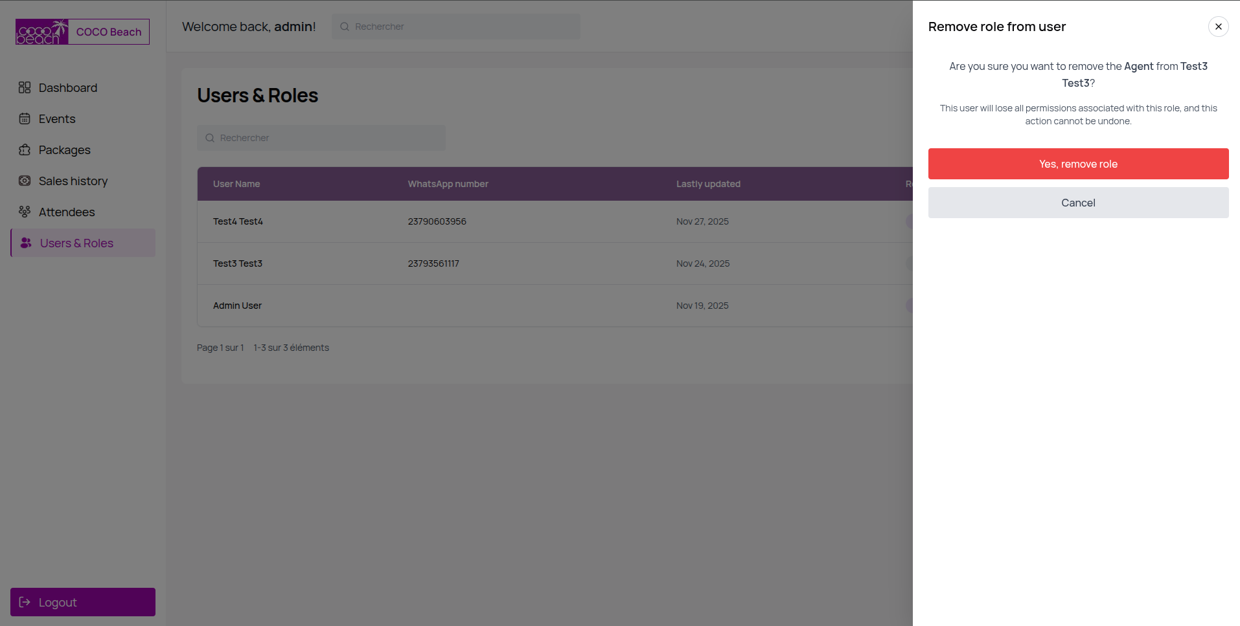
Task: Click the Logout arrow icon
Action: point(25,602)
